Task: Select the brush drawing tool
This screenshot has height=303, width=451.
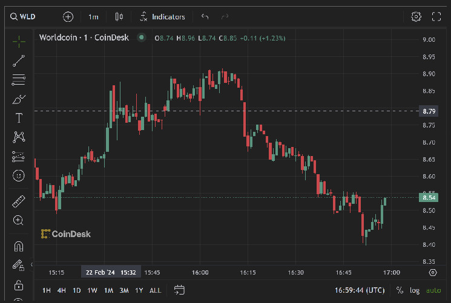Action: [19, 99]
